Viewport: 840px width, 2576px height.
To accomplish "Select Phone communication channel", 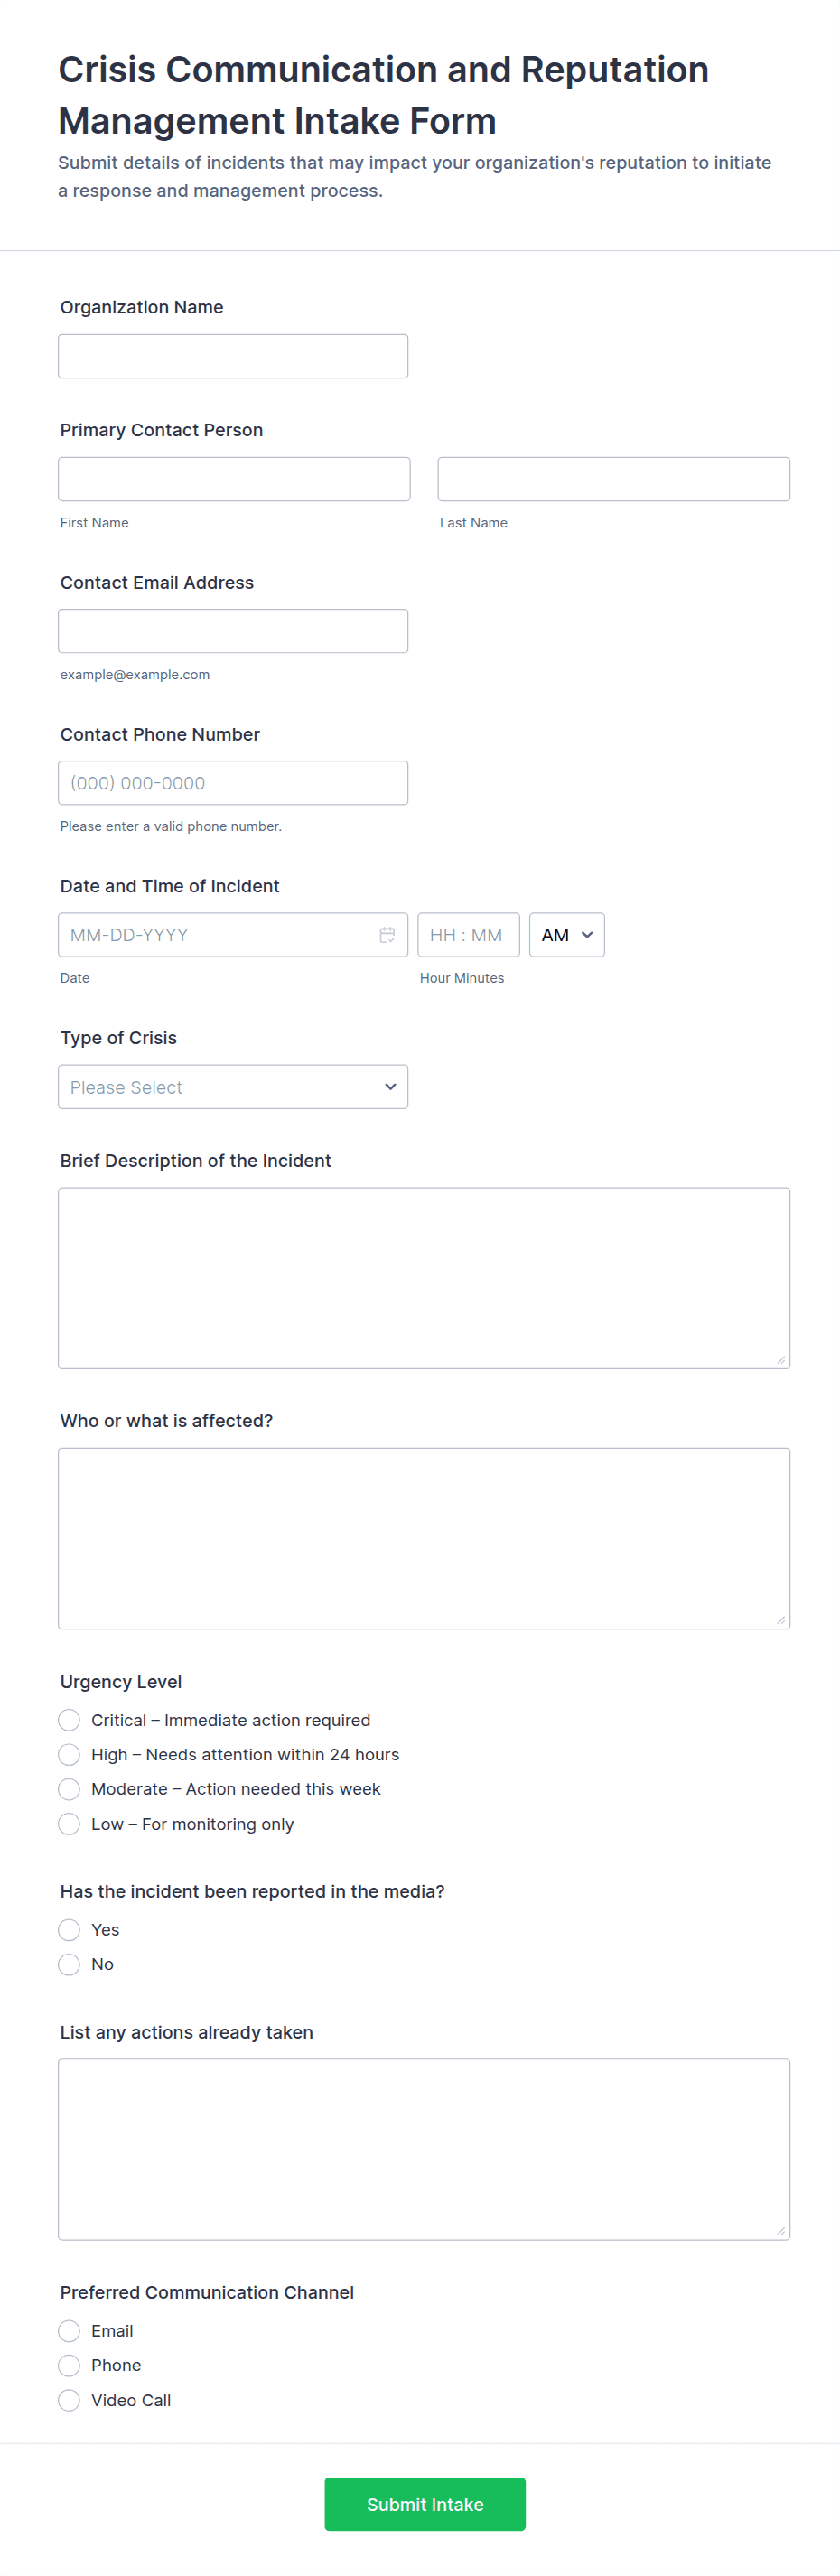I will (69, 2366).
